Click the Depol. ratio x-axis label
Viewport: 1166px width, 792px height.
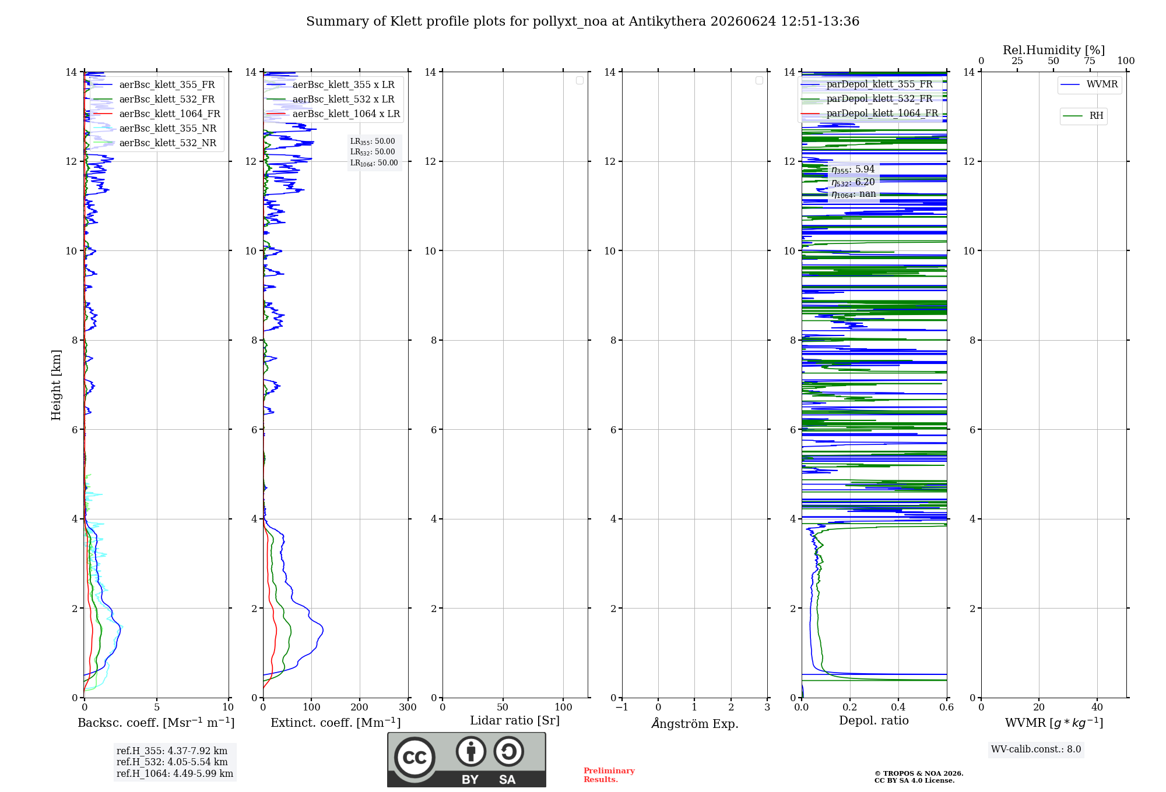pos(874,721)
